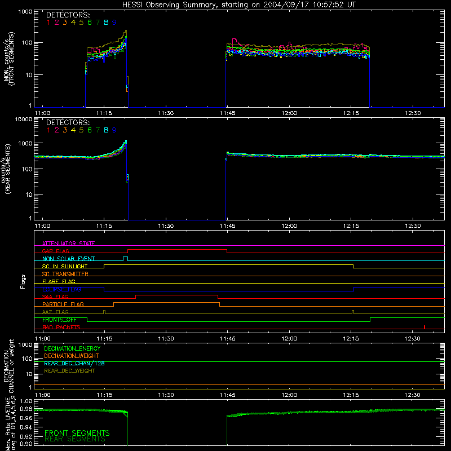Click the red BAD_PACKETS spike near 12:33

(x=425, y=327)
